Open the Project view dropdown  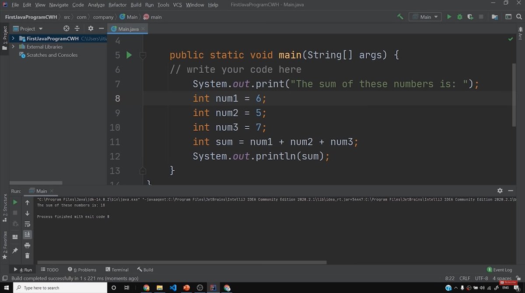[28, 28]
